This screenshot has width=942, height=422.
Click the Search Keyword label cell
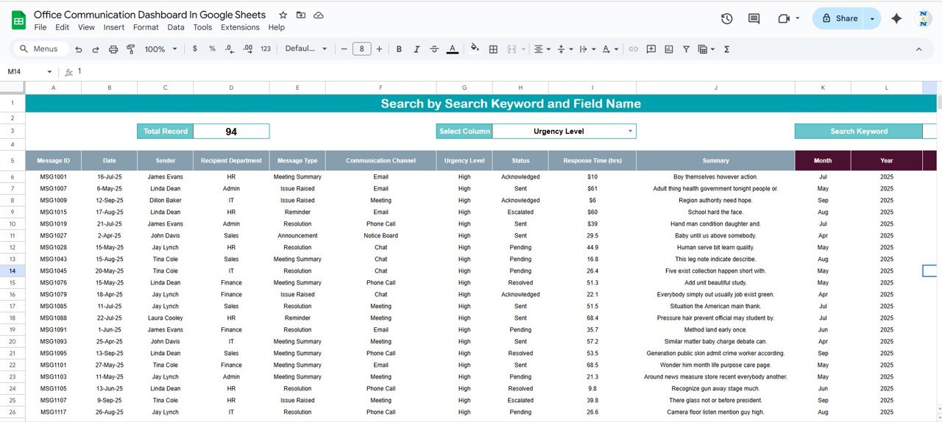[858, 132]
